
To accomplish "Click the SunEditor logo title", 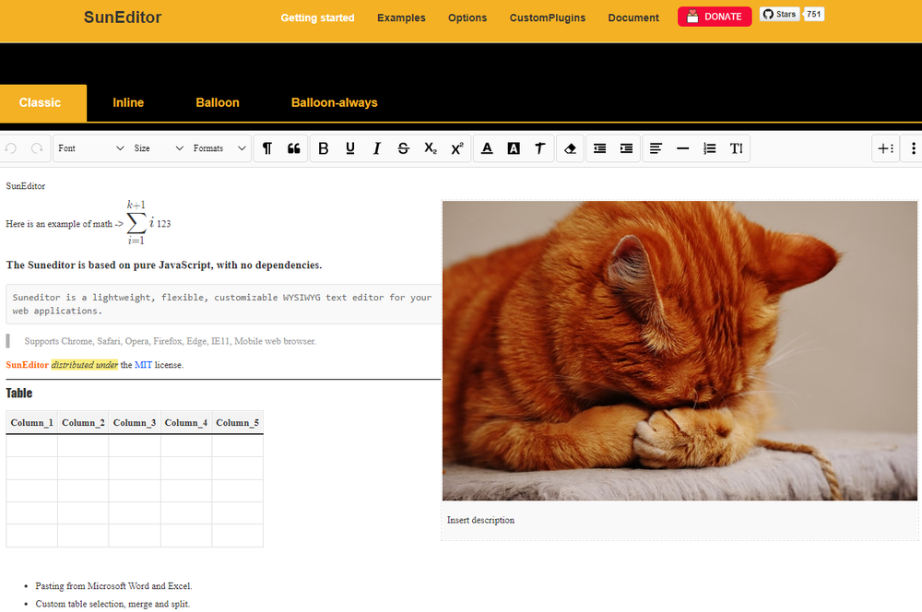I will pyautogui.click(x=123, y=17).
